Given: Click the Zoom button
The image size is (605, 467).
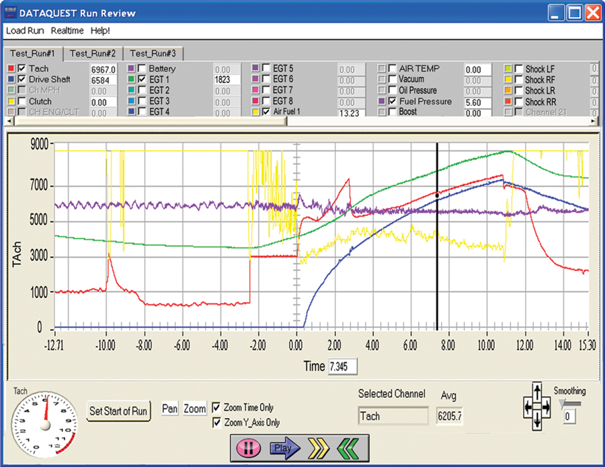Looking at the screenshot, I should click(195, 408).
